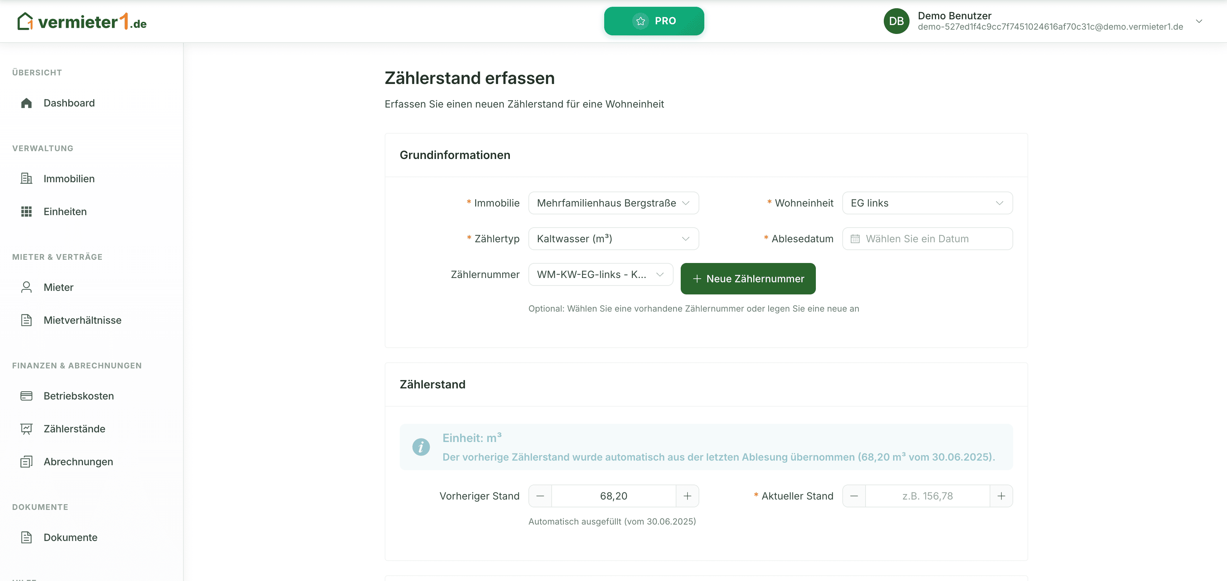Image resolution: width=1227 pixels, height=581 pixels.
Task: Navigate to Dashboard in the sidebar
Action: tap(69, 103)
